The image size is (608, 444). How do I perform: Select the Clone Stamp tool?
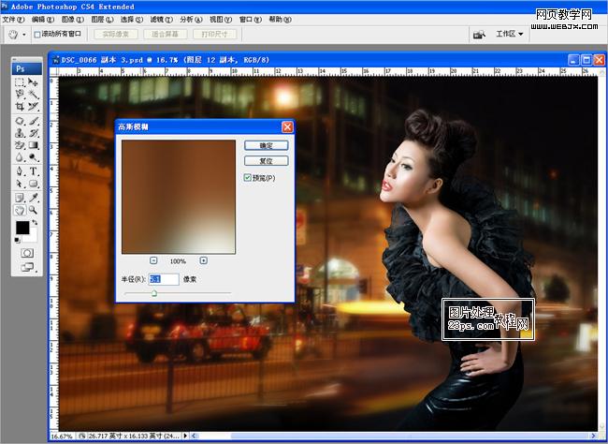tap(20, 133)
